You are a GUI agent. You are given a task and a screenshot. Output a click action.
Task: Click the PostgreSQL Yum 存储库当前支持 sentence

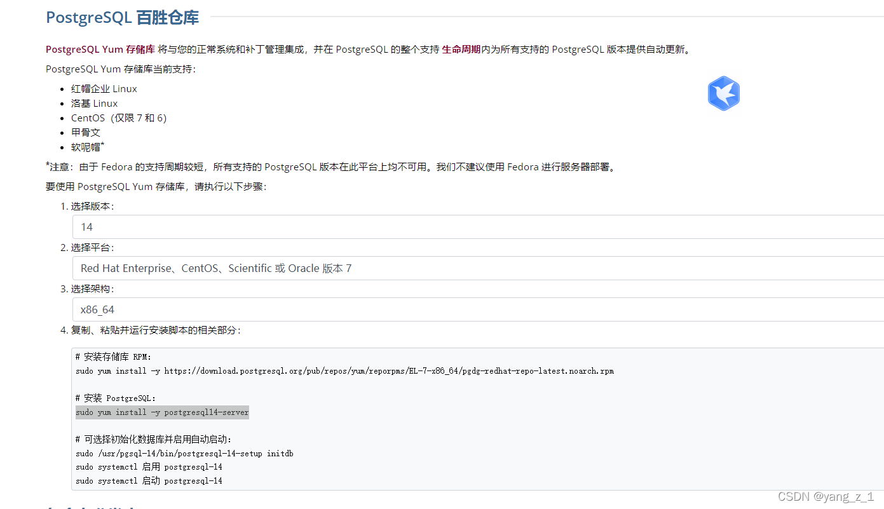121,69
